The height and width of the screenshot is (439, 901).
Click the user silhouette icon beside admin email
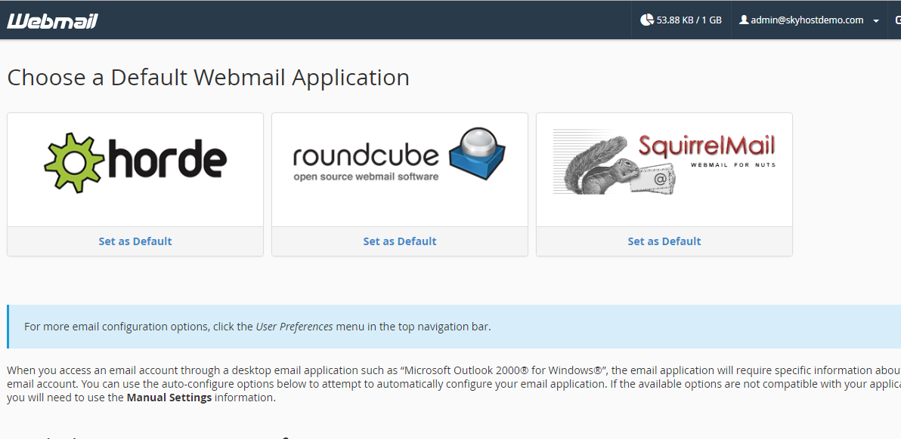click(x=744, y=20)
